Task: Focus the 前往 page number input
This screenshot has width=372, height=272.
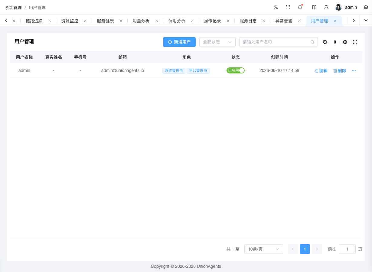Action: (347, 249)
